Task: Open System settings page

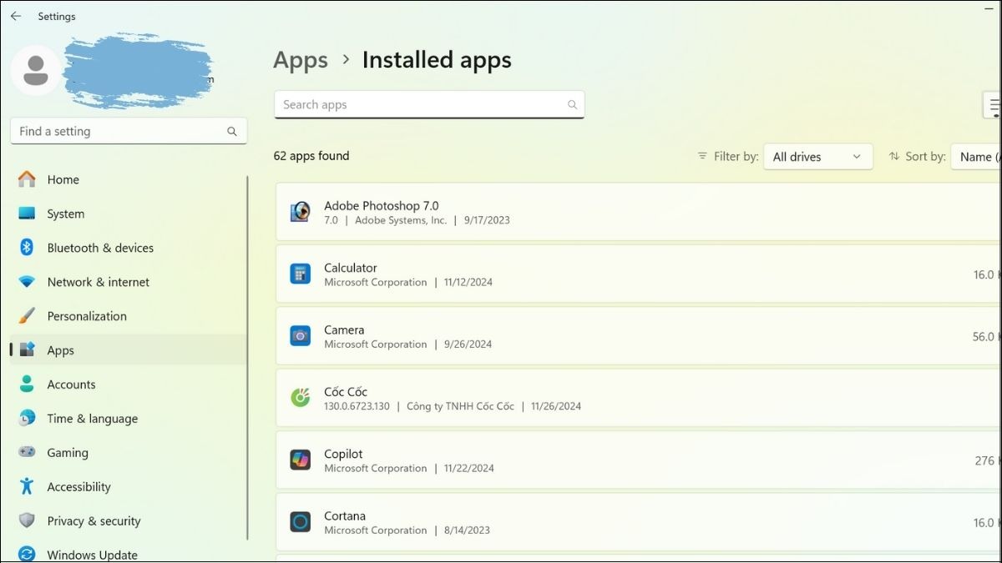Action: (129, 214)
